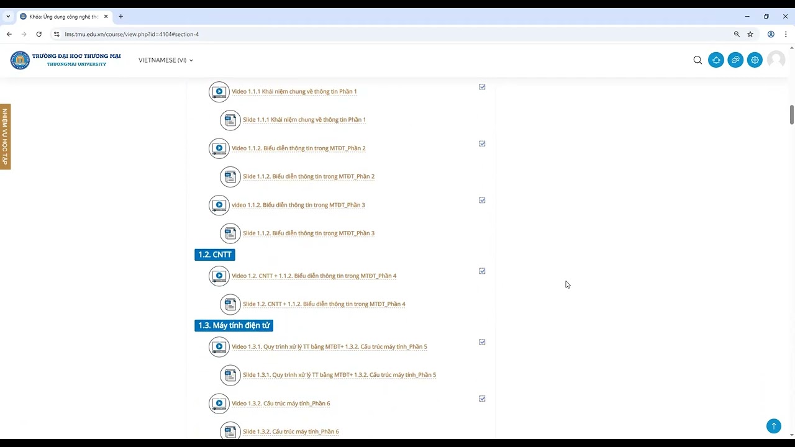Open the site search magnifier icon
Viewport: 795px width, 447px height.
click(697, 60)
